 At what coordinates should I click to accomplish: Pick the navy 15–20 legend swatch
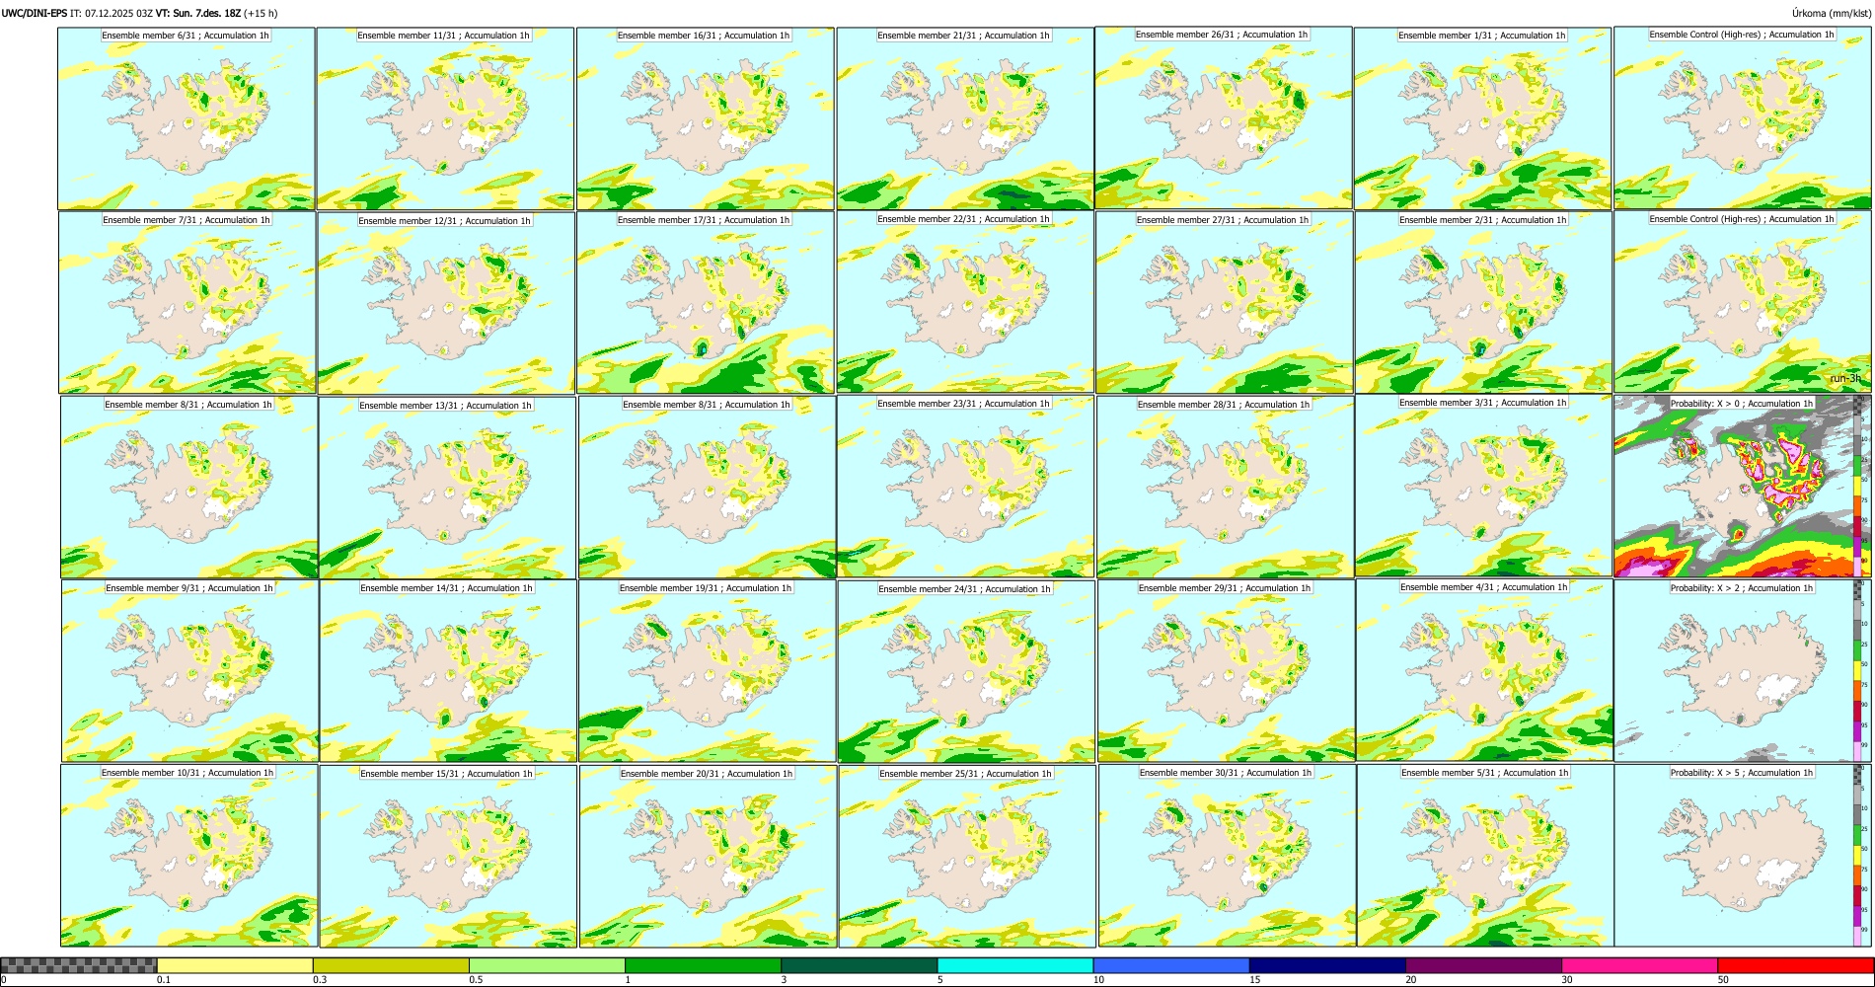tap(1327, 965)
